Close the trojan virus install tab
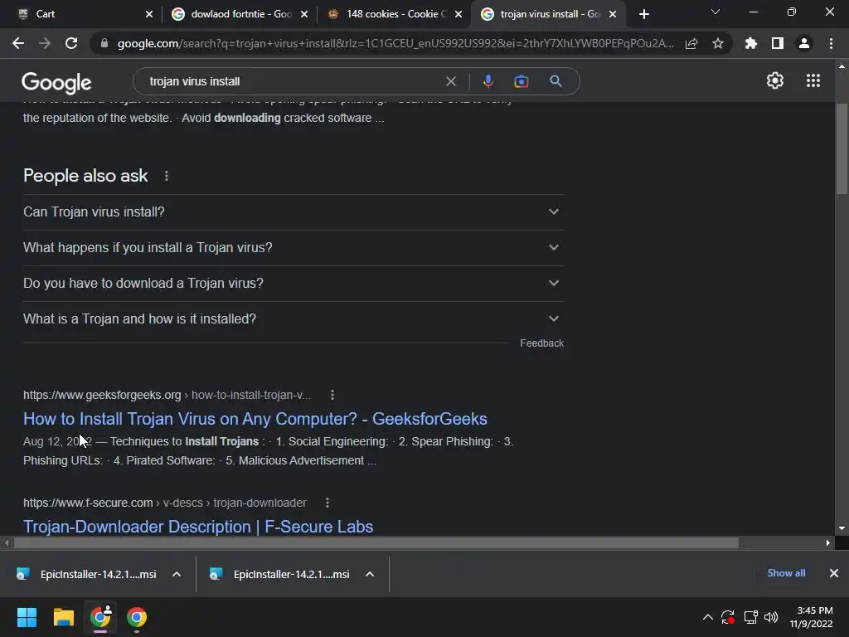The width and height of the screenshot is (849, 637). [x=613, y=14]
